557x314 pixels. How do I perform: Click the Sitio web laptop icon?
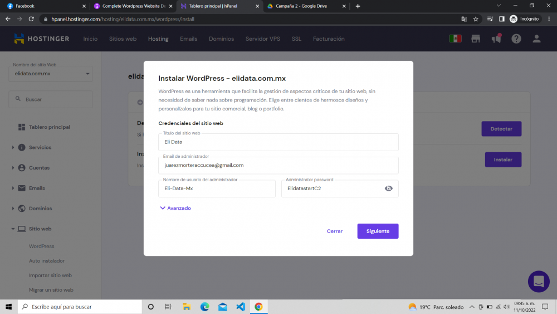coord(22,229)
